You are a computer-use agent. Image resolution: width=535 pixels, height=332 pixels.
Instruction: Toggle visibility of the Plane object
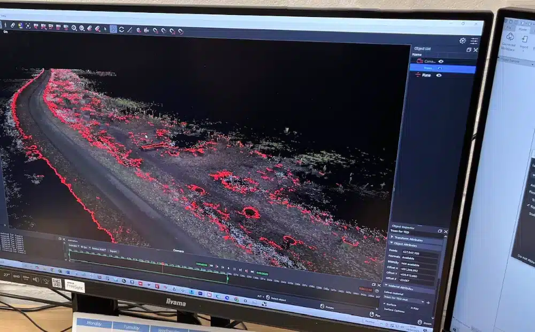click(439, 75)
